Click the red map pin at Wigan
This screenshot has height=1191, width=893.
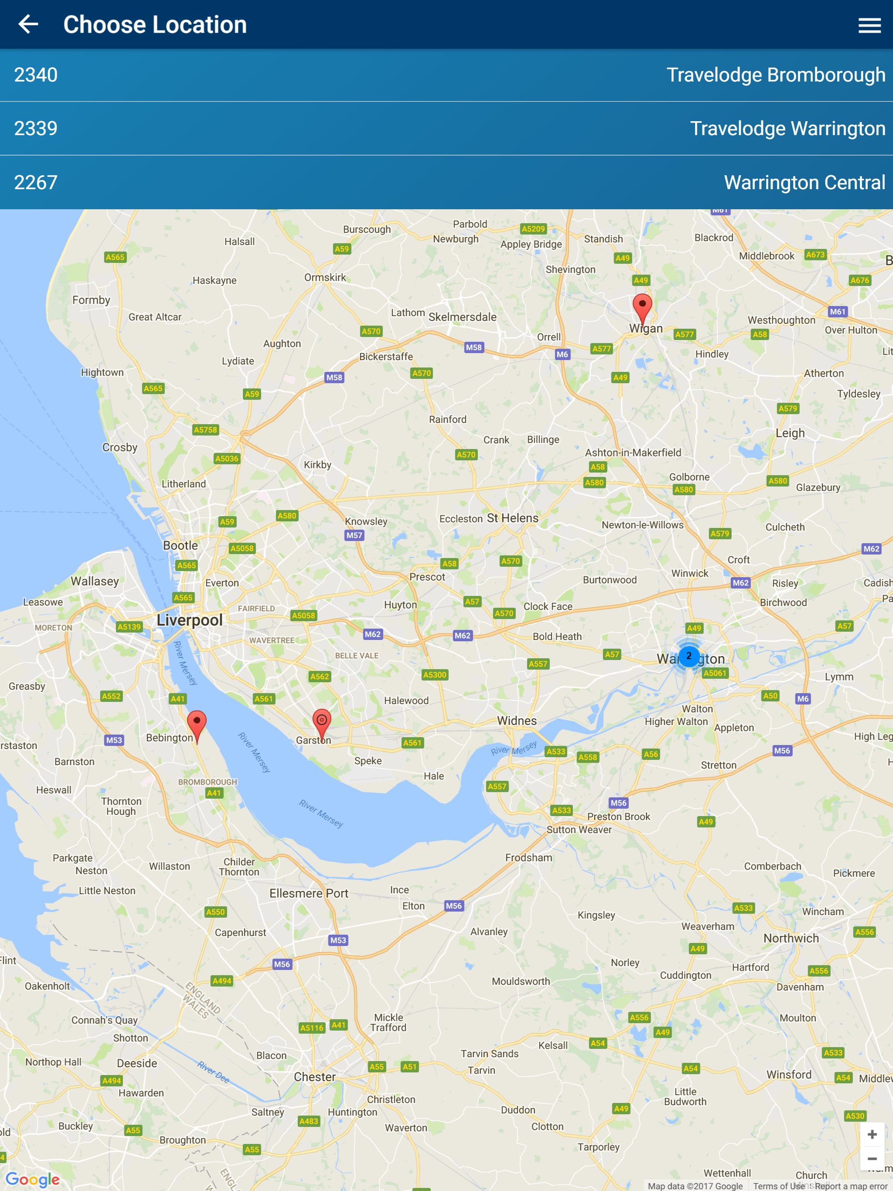pos(642,307)
